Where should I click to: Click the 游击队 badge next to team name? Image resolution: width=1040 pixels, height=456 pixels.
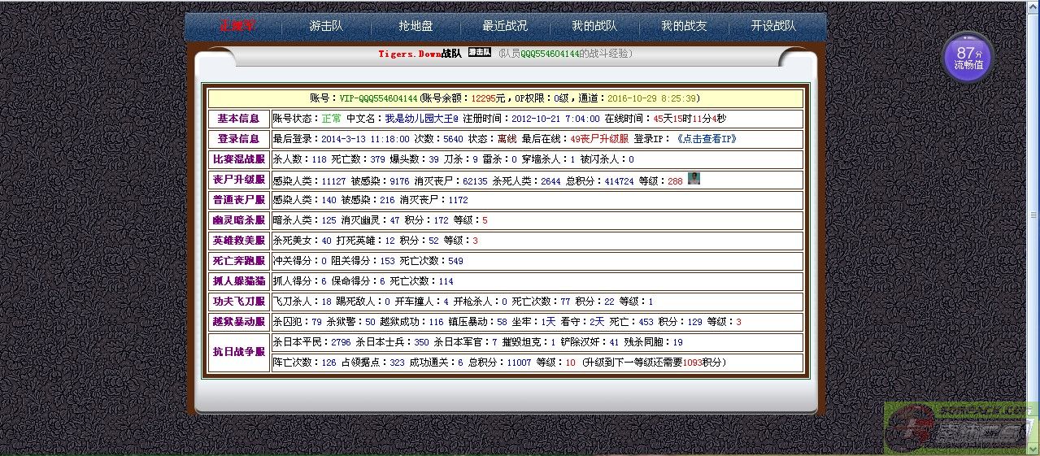480,53
